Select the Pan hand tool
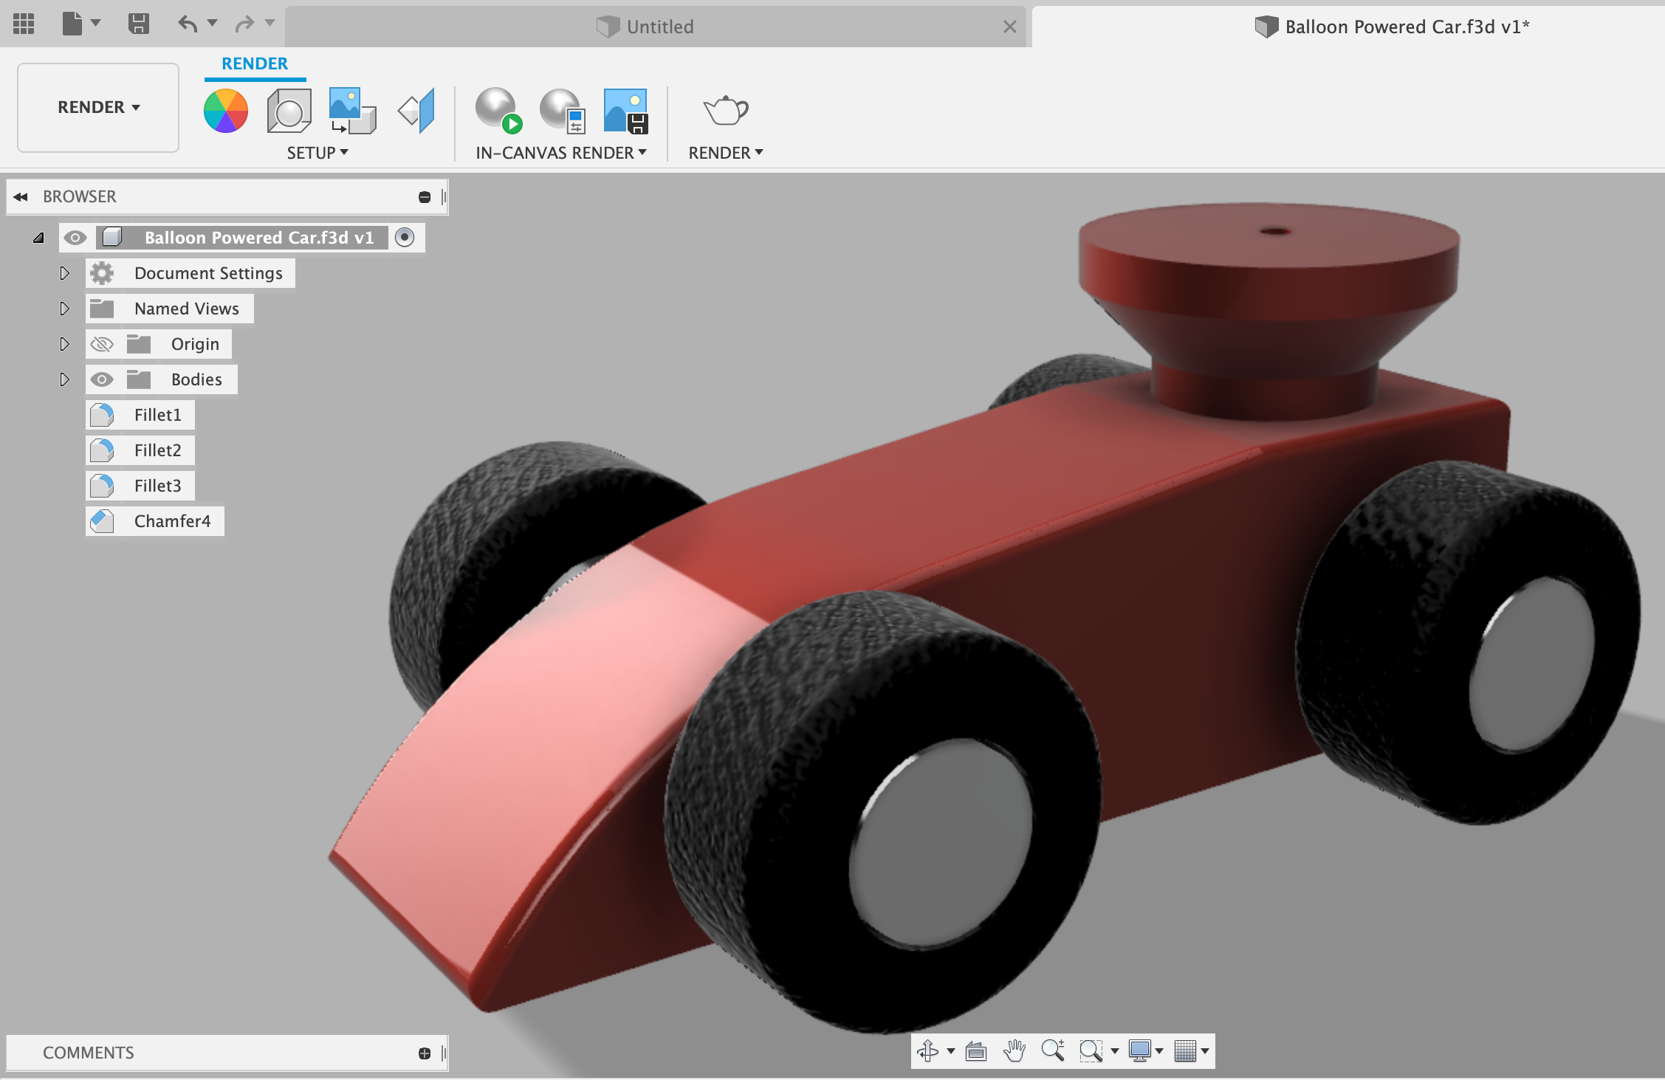 (1015, 1050)
